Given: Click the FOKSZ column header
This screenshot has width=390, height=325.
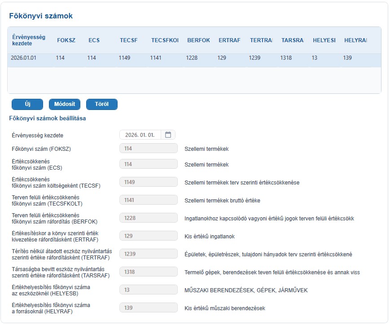Looking at the screenshot, I should [66, 40].
